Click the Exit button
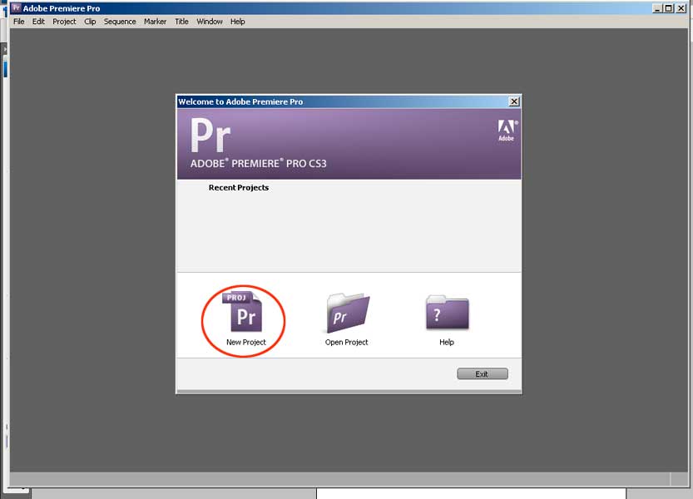Viewport: 693px width, 499px height. (483, 374)
